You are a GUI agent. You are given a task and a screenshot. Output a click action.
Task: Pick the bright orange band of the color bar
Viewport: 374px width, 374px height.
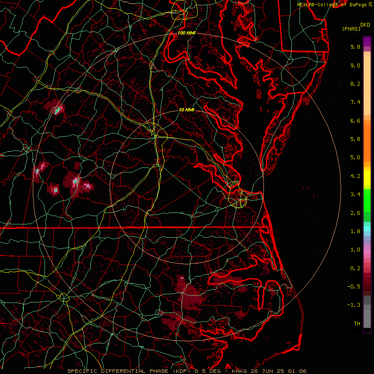pos(367,143)
